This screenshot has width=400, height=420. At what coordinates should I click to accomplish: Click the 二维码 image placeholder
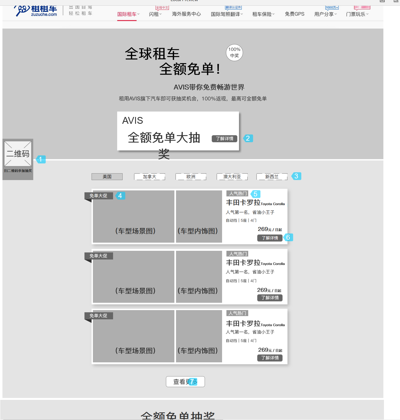click(18, 154)
